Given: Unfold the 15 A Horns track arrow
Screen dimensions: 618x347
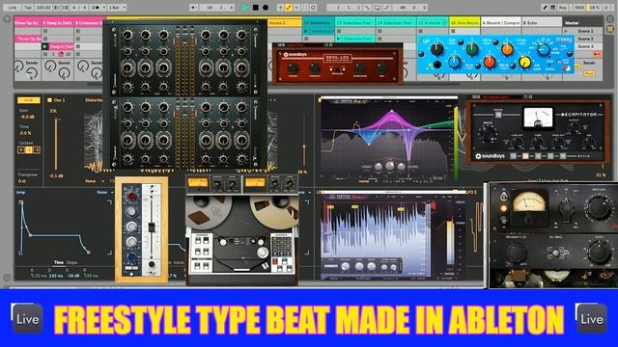Looking at the screenshot, I should [444, 23].
